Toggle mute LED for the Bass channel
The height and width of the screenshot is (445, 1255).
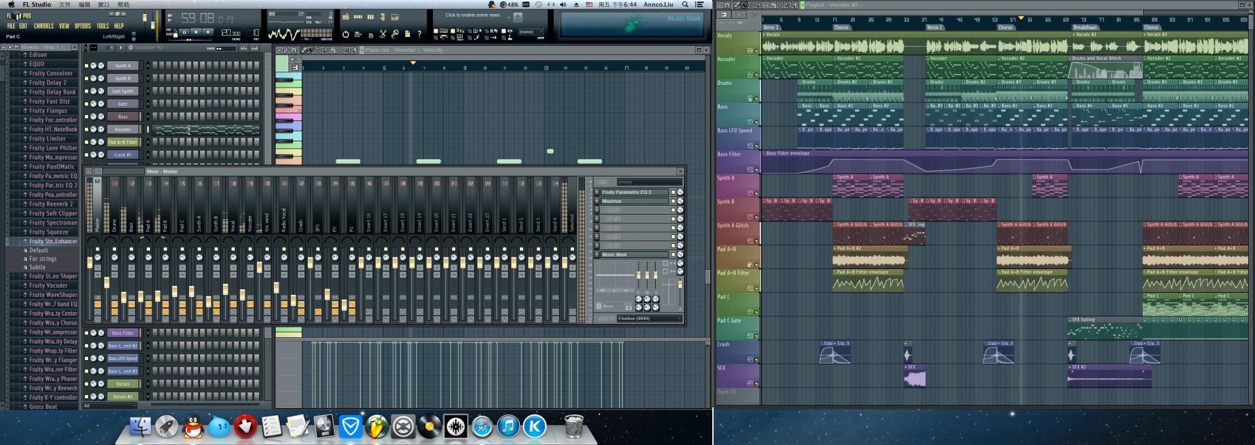tap(87, 117)
